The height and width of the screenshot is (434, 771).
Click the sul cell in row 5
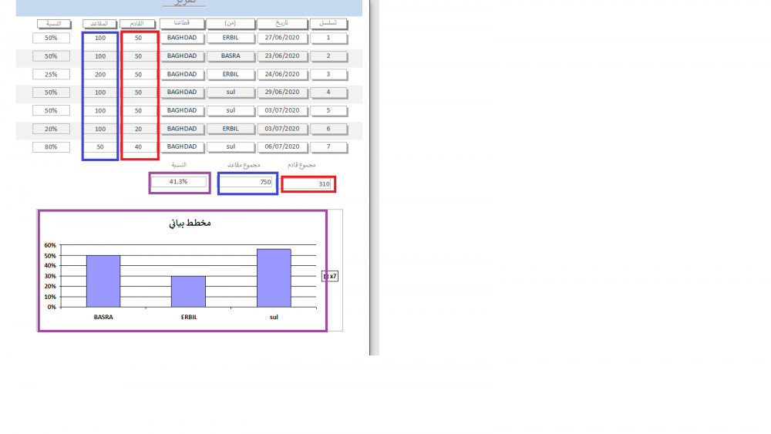tap(231, 110)
